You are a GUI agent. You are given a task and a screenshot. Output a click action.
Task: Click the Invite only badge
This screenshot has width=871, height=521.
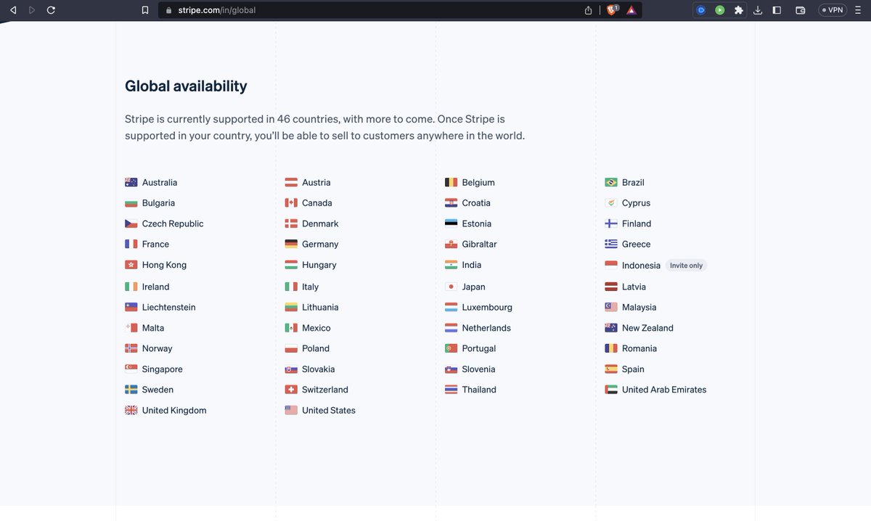click(686, 266)
